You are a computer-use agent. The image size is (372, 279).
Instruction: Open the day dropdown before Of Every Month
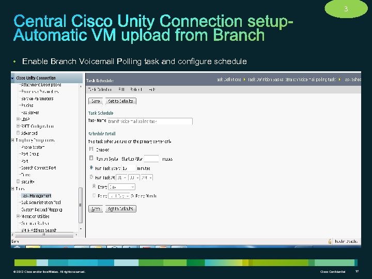(119, 196)
